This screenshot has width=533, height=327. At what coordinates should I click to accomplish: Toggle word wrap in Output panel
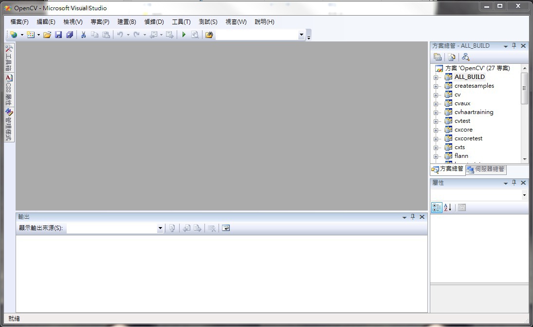226,228
